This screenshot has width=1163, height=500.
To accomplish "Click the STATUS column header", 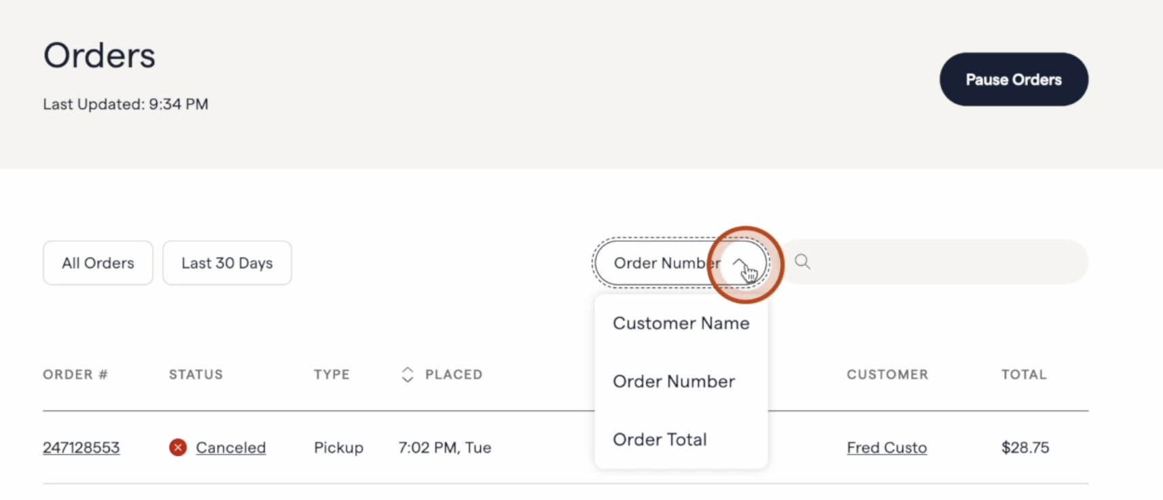I will 196,374.
